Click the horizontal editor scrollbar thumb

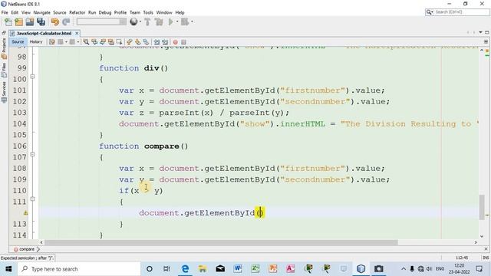coord(222,242)
